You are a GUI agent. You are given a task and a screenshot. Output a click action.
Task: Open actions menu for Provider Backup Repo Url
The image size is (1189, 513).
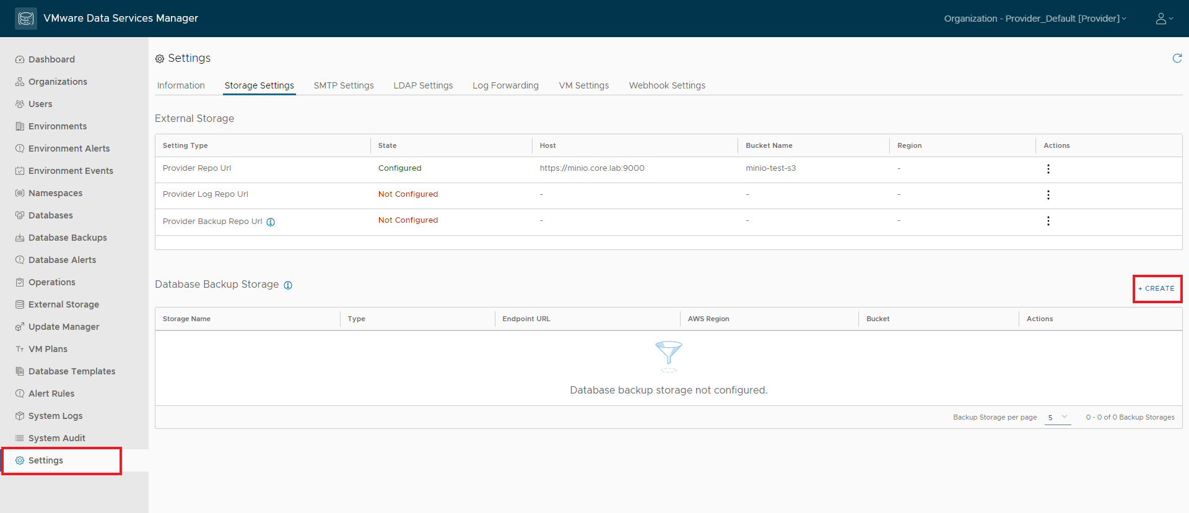(x=1048, y=221)
